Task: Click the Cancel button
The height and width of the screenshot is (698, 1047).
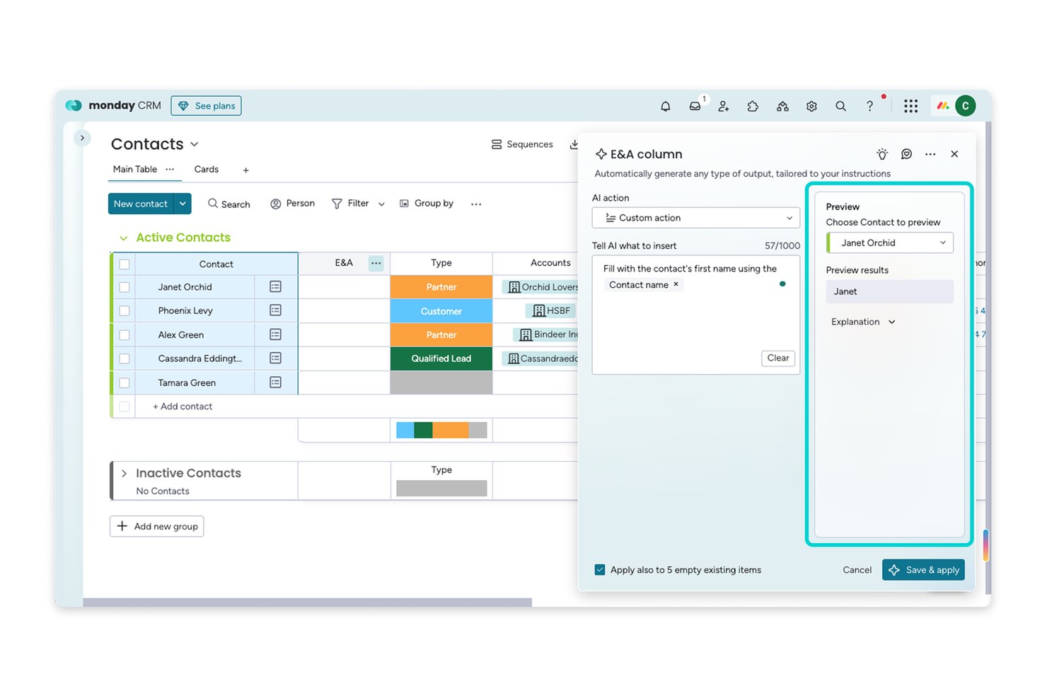Action: click(x=857, y=570)
